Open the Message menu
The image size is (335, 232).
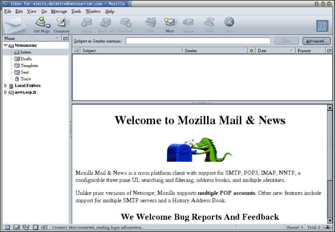(x=59, y=11)
